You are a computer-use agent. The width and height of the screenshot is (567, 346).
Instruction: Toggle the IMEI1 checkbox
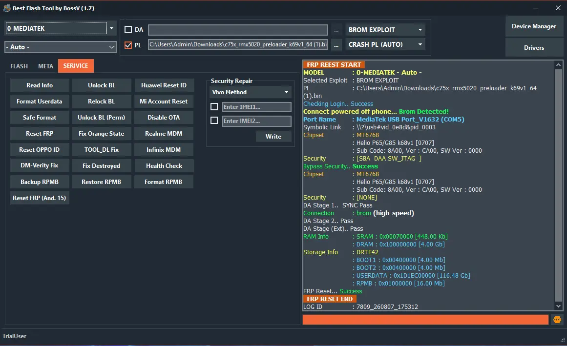coord(214,106)
